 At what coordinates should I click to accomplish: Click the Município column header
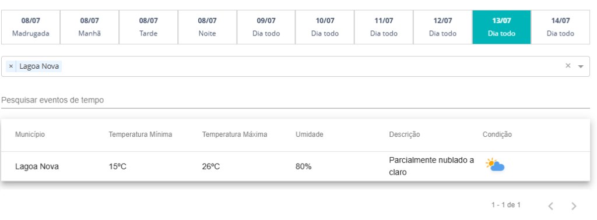[30, 134]
